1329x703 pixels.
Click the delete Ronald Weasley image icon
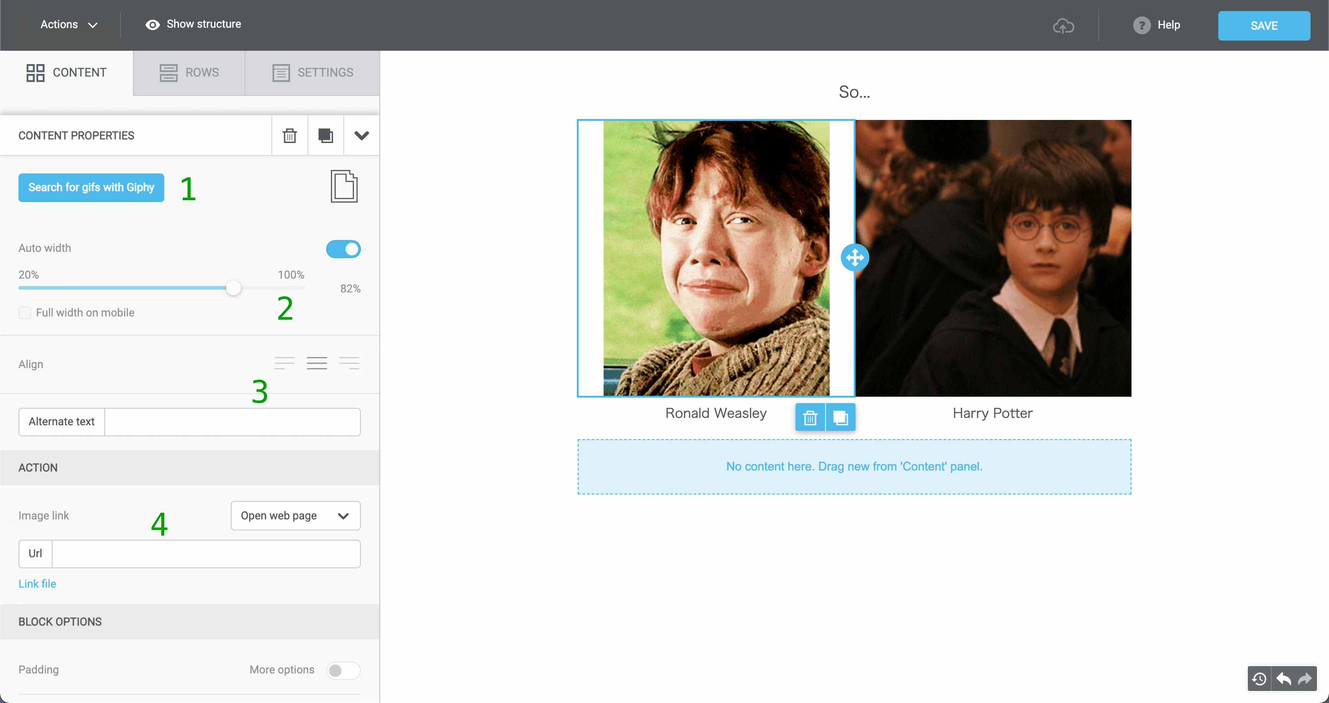pos(810,417)
